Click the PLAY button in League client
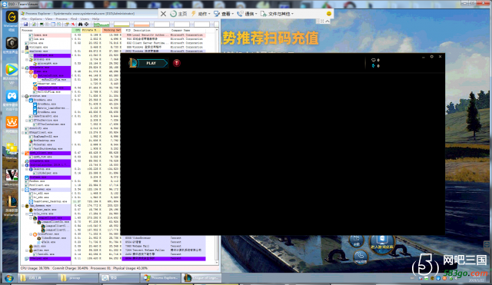Screen dimensions: 492x285 pyautogui.click(x=152, y=63)
